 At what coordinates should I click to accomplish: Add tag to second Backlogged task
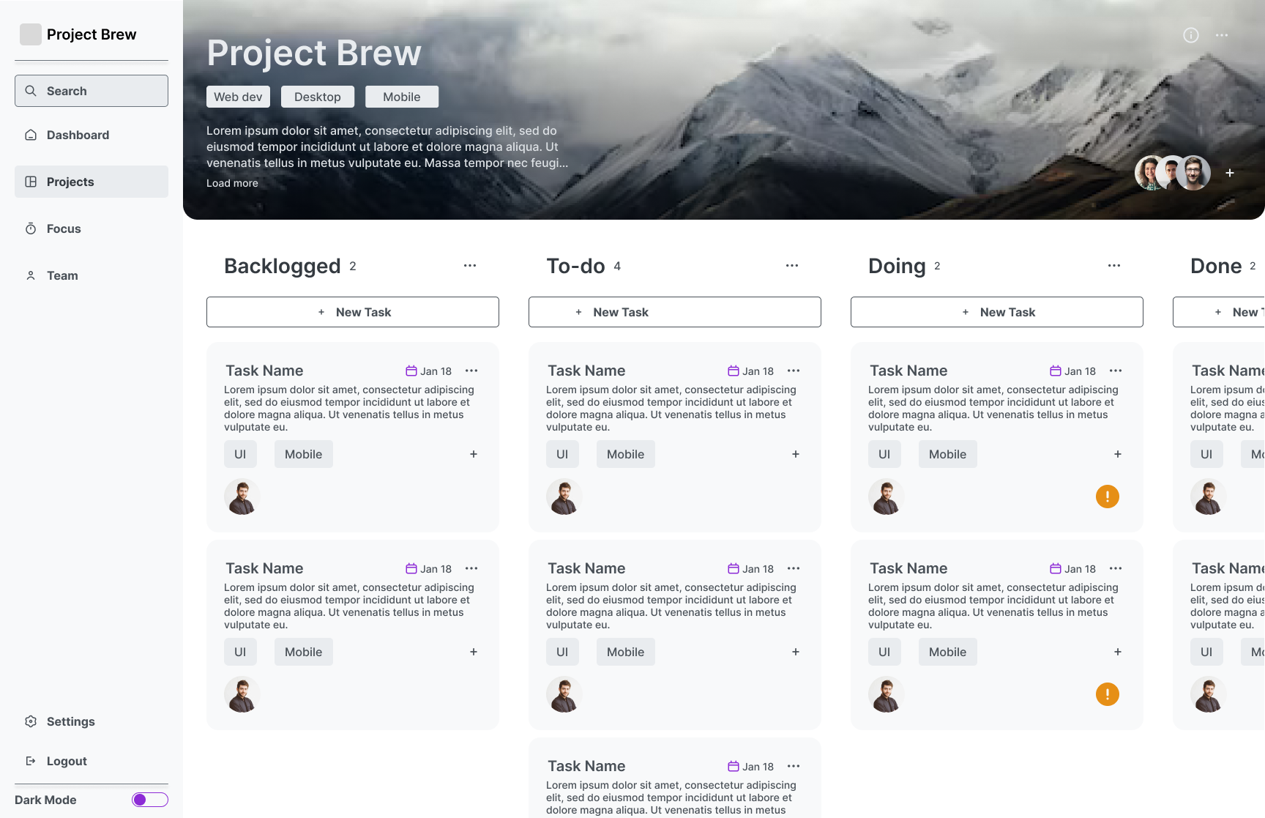[x=474, y=652]
